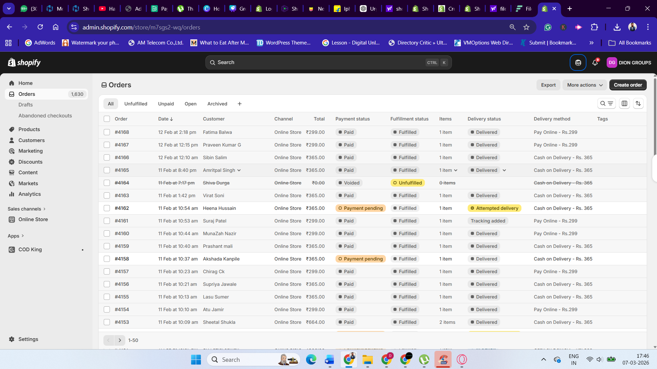This screenshot has height=369, width=657.
Task: Open the notifications bell icon
Action: tap(595, 63)
